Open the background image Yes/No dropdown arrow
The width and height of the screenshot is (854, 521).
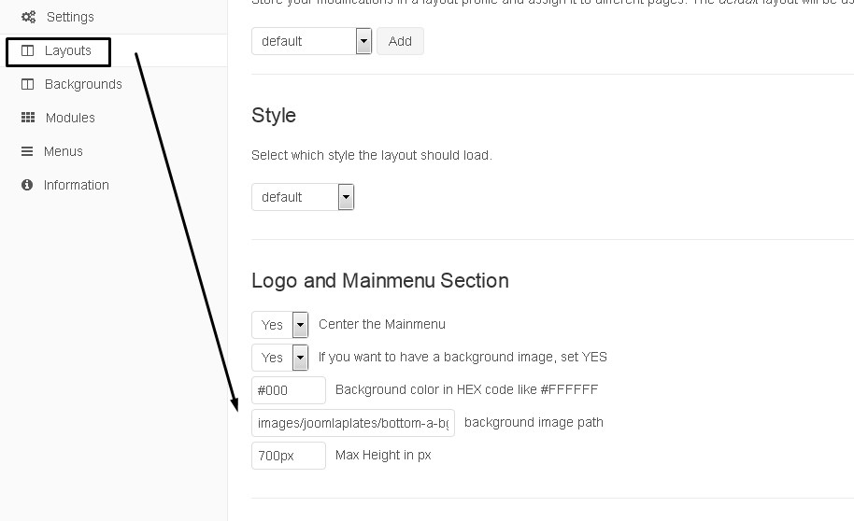point(300,358)
